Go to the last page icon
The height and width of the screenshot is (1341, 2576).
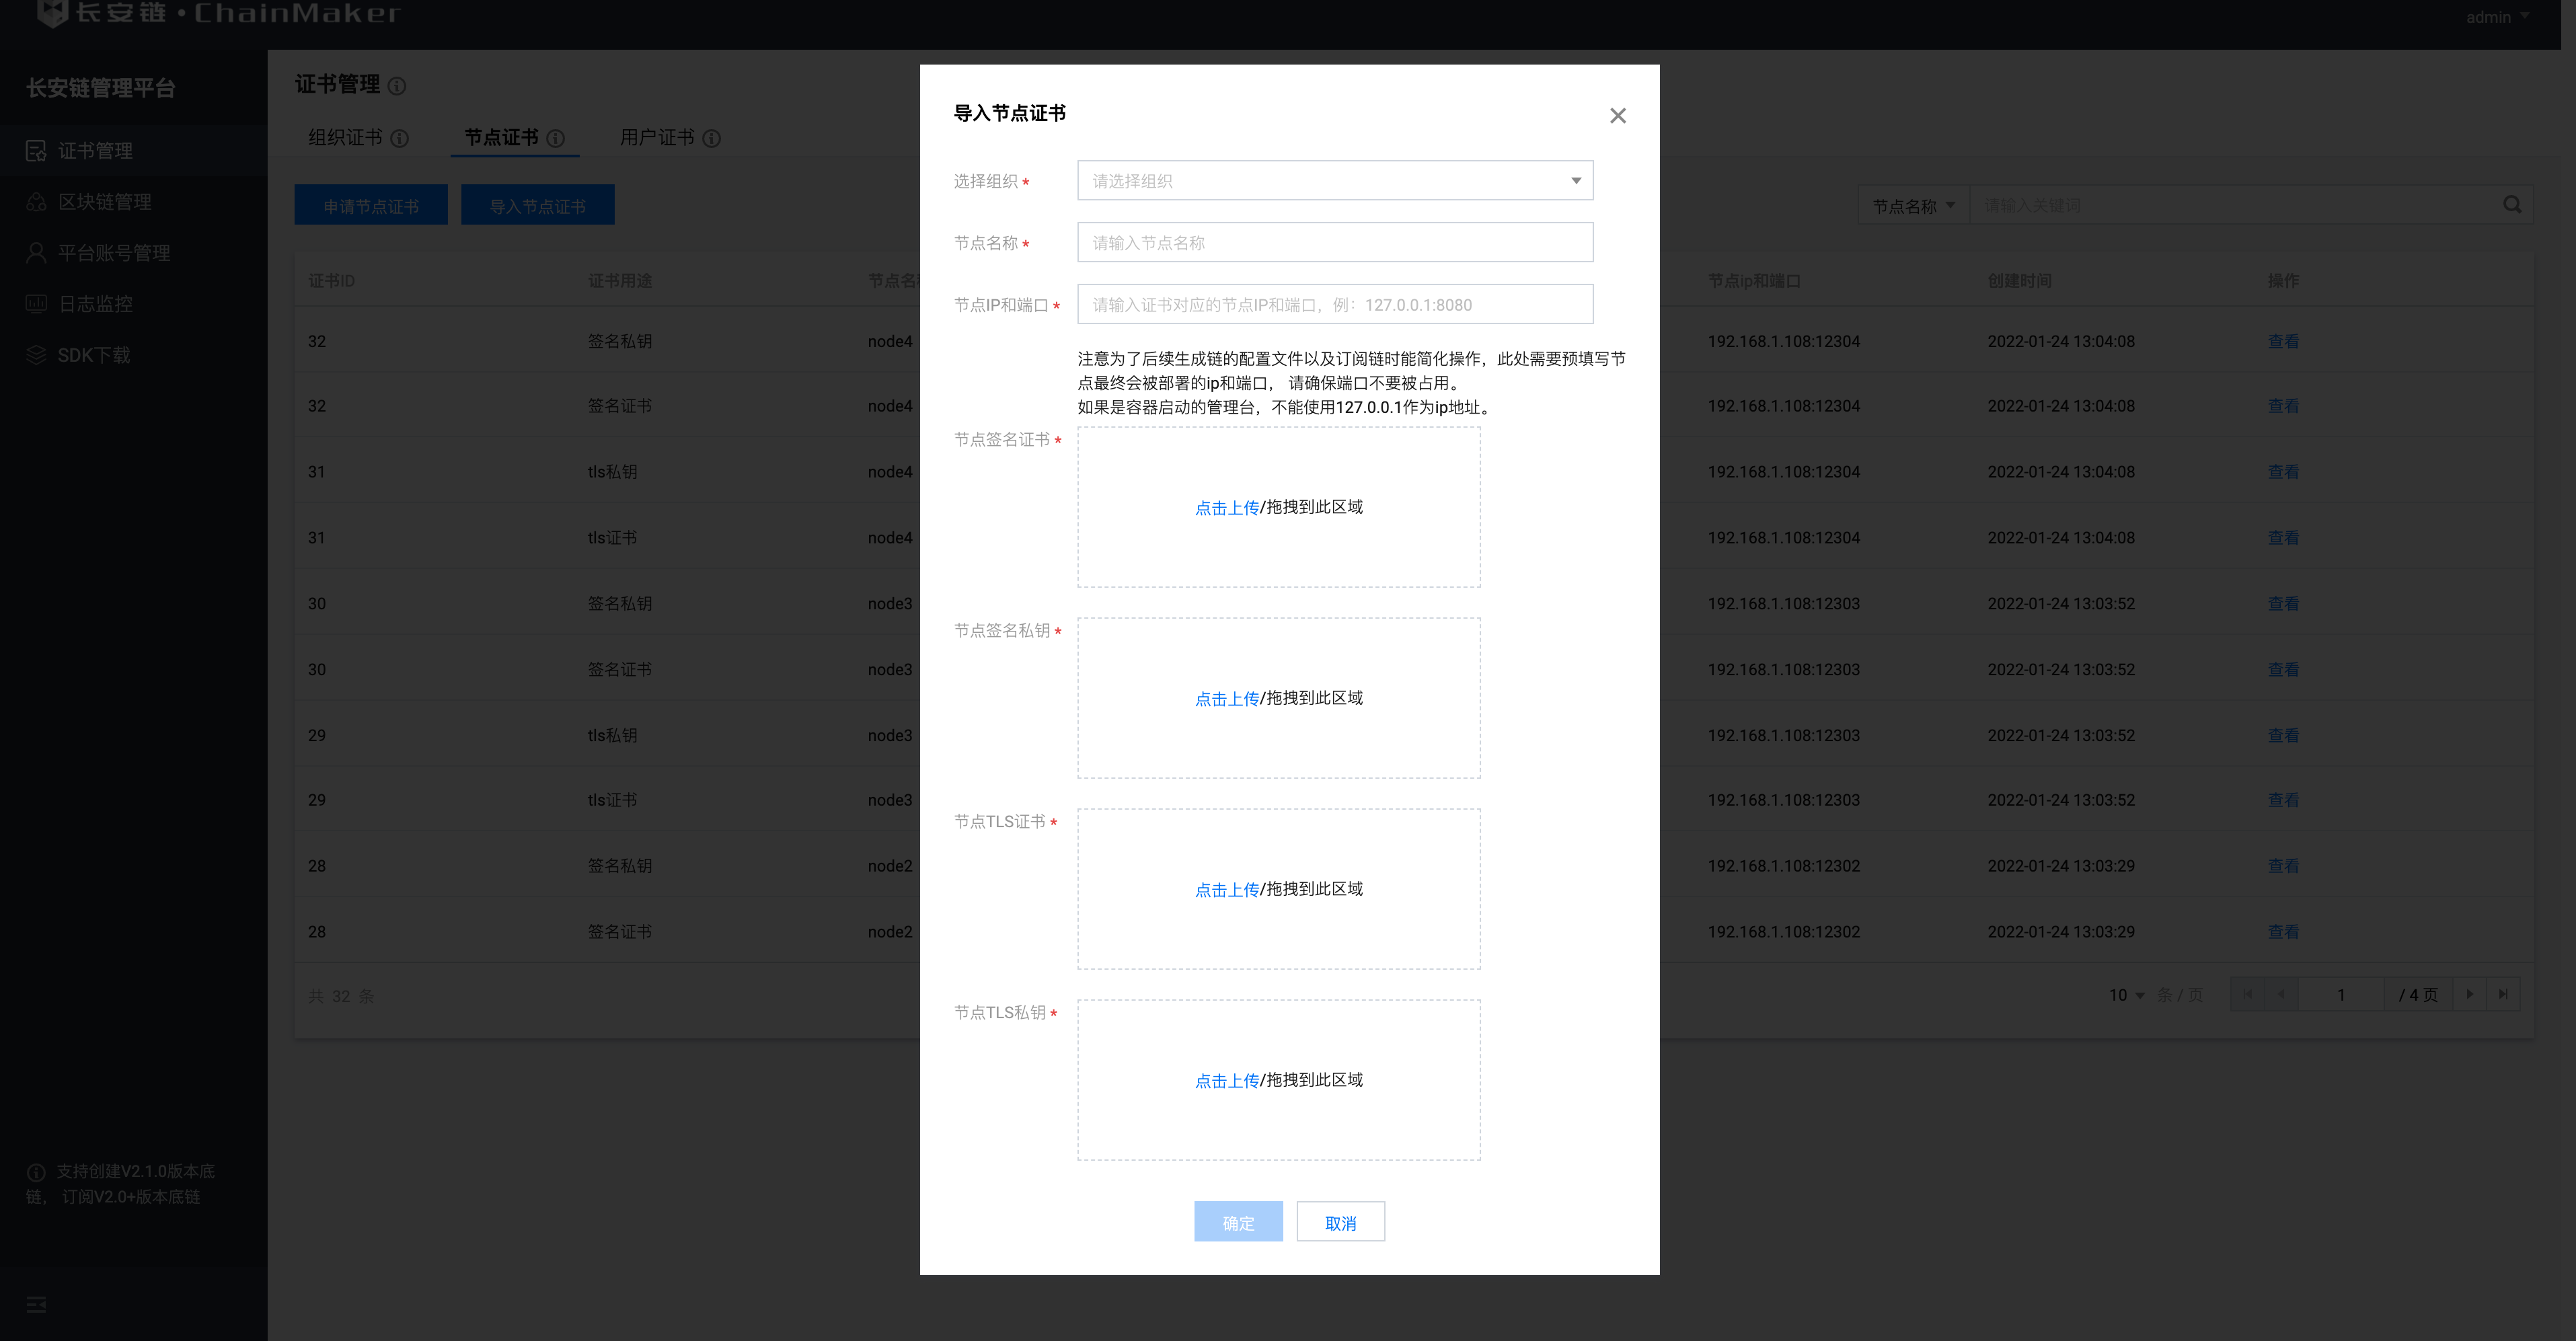click(x=2503, y=994)
